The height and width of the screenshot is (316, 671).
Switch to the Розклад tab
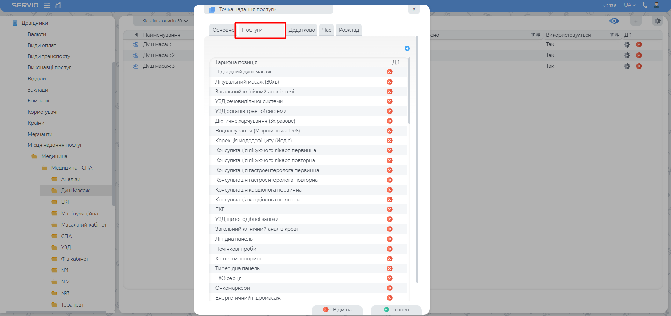[x=349, y=30]
